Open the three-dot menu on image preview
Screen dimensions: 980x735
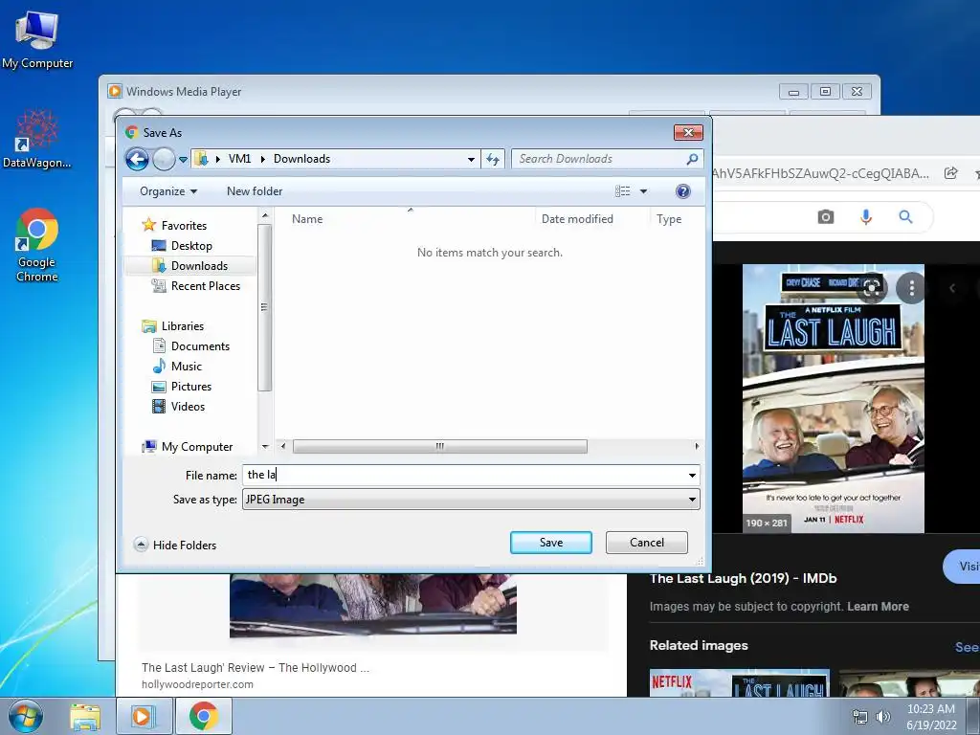pyautogui.click(x=911, y=288)
